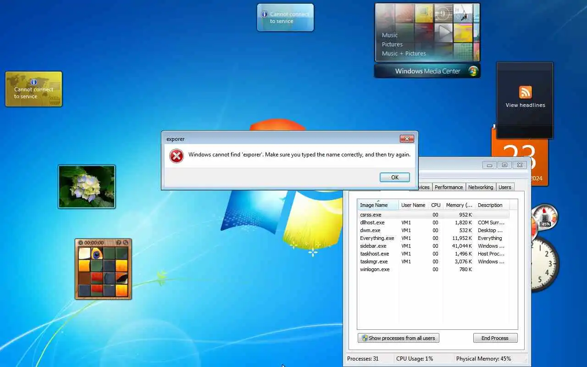Select the sidebar.exe process row

pyautogui.click(x=433, y=246)
